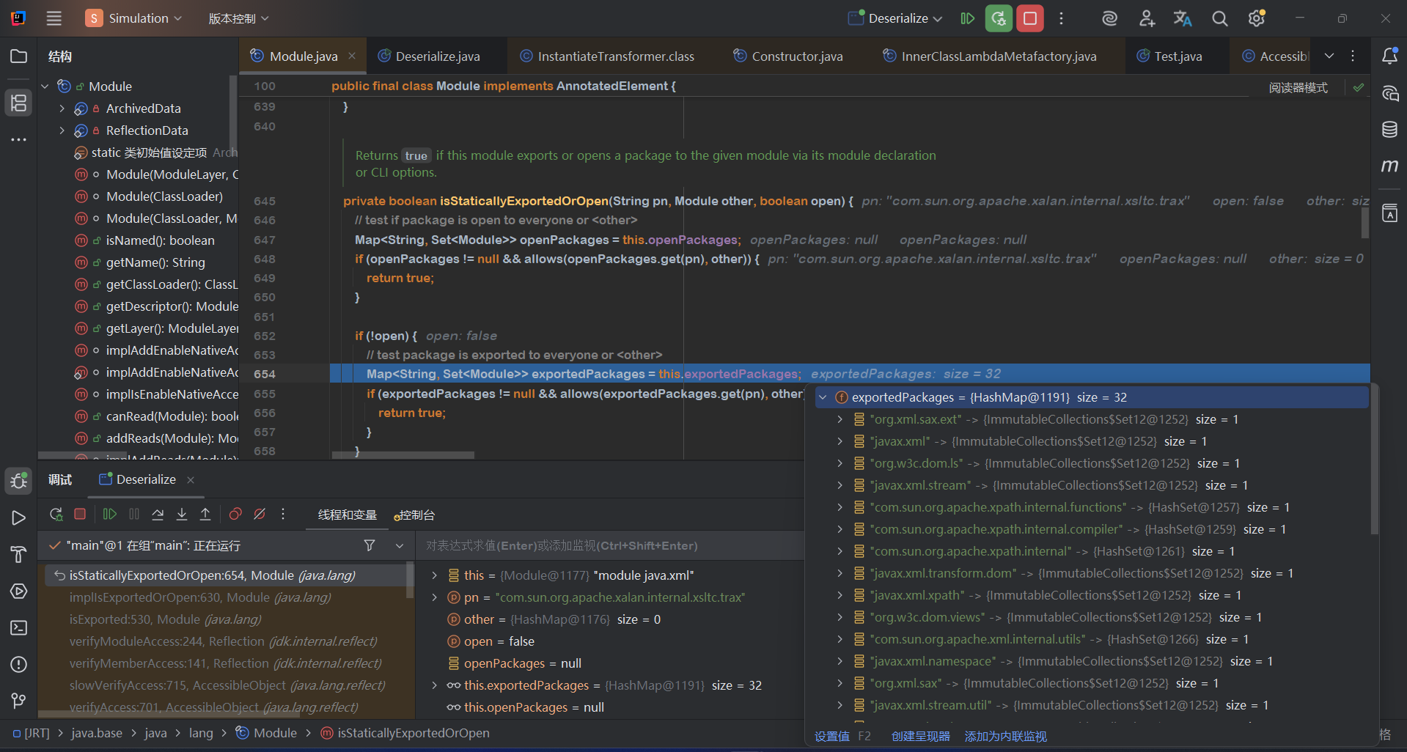Click the evaluate expression input field
Screen dimensions: 1407x752
pyautogui.click(x=609, y=546)
